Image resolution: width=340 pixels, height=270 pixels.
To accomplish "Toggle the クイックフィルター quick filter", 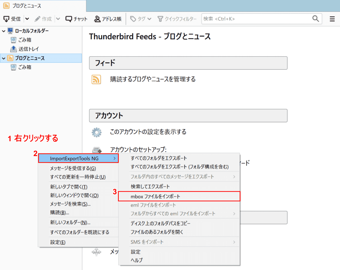I will (177, 19).
